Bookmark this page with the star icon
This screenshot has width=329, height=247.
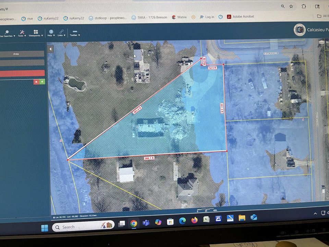click(x=291, y=6)
